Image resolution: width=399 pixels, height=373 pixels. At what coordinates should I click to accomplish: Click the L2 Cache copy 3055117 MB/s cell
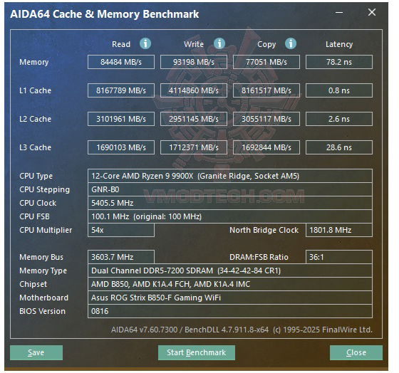266,119
